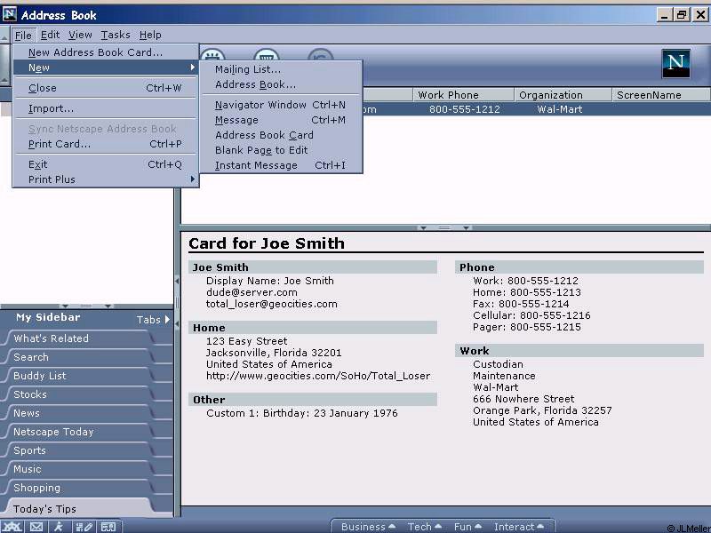Collapse My Sidebar using the vertical splitter grippy
This screenshot has width=711, height=533.
177,303
